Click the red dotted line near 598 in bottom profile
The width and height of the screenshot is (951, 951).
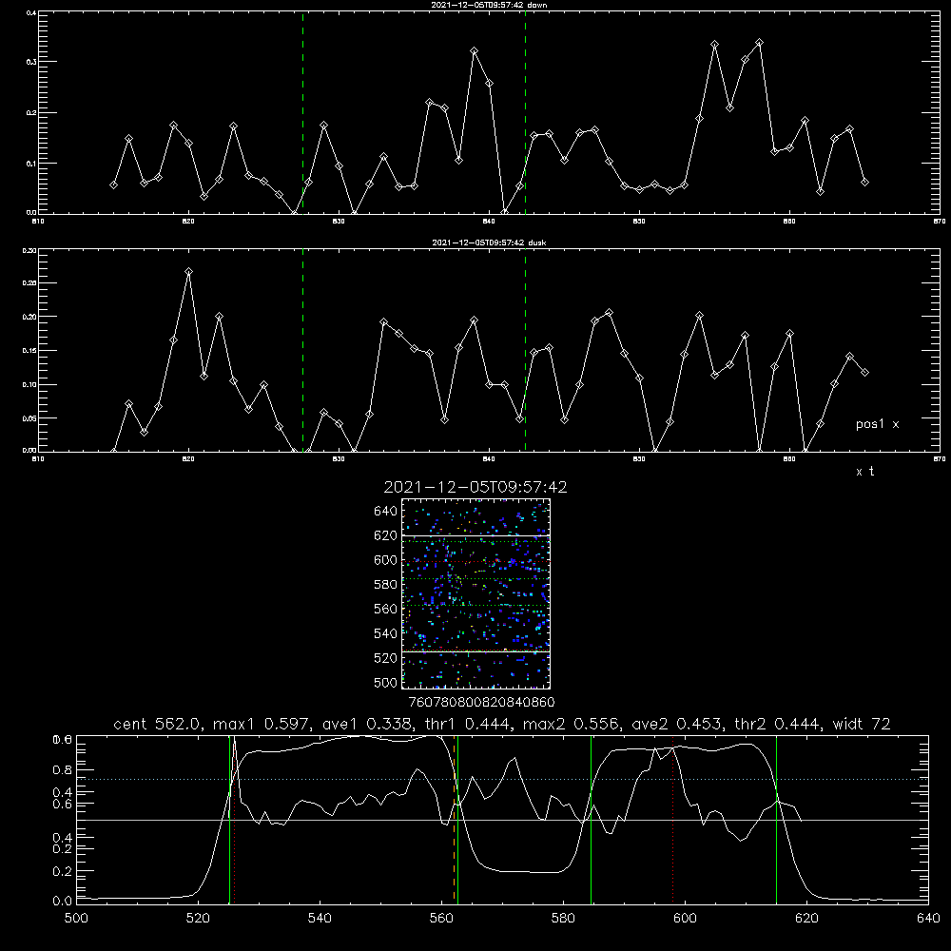click(x=672, y=820)
